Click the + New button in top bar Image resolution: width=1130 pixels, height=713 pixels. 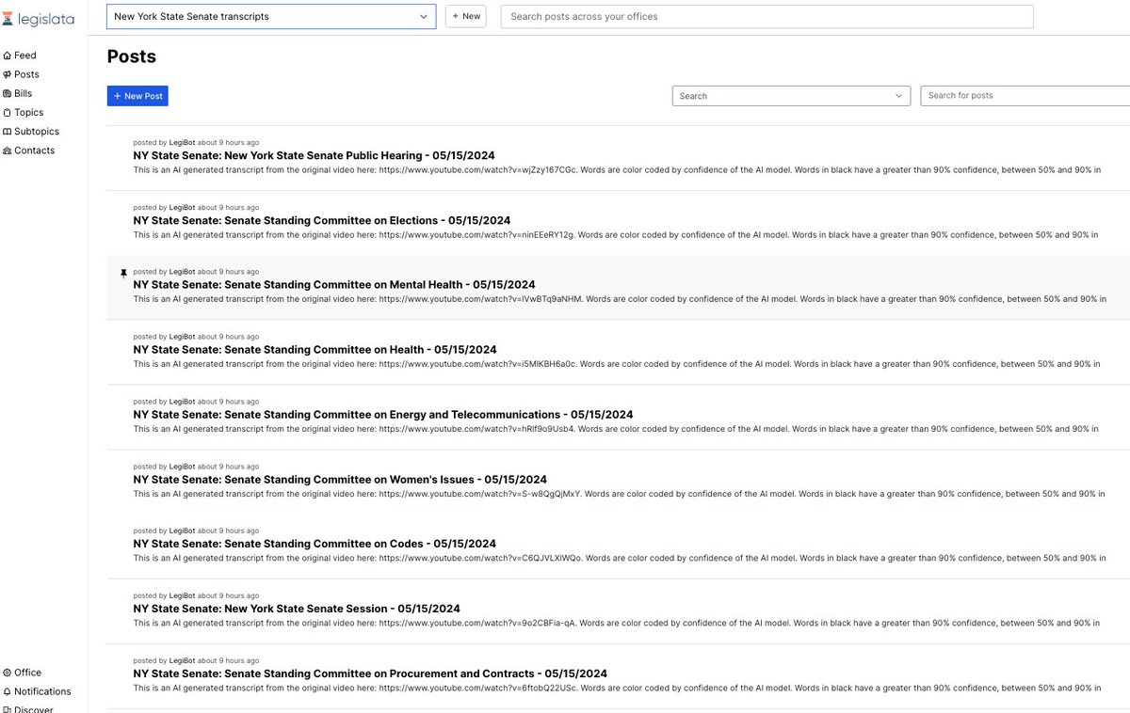pyautogui.click(x=465, y=17)
